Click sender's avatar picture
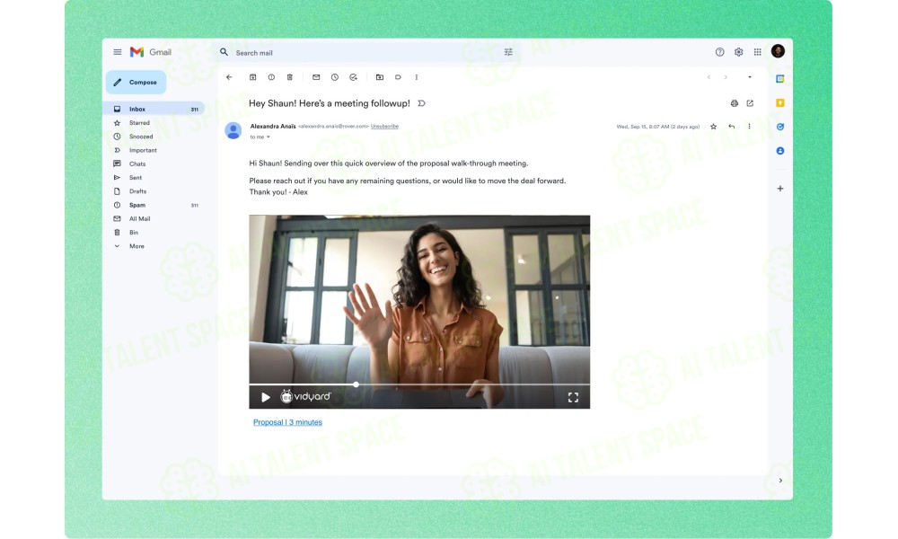The height and width of the screenshot is (539, 898). (x=233, y=130)
